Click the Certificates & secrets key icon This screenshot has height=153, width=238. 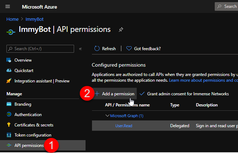pos(9,125)
